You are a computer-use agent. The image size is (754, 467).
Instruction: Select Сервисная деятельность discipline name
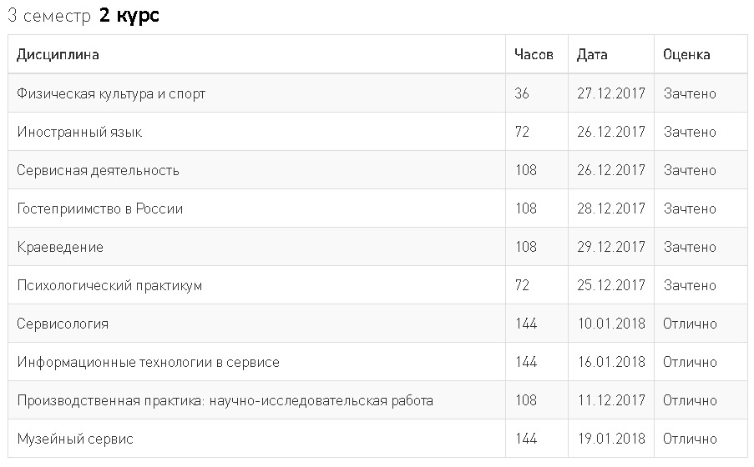(x=98, y=170)
